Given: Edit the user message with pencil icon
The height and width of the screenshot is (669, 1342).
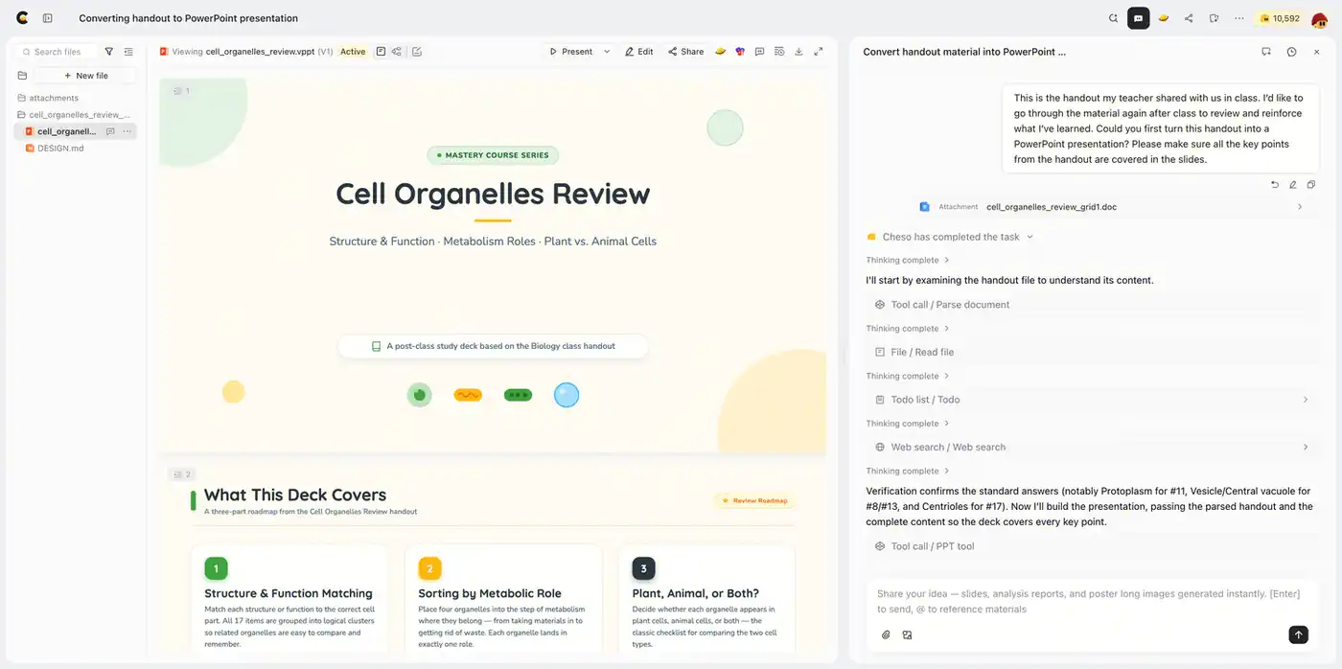Looking at the screenshot, I should pos(1293,184).
